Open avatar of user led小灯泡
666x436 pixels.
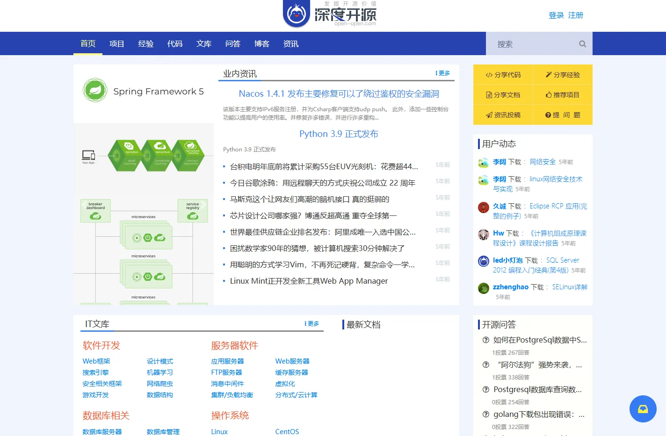pos(484,261)
